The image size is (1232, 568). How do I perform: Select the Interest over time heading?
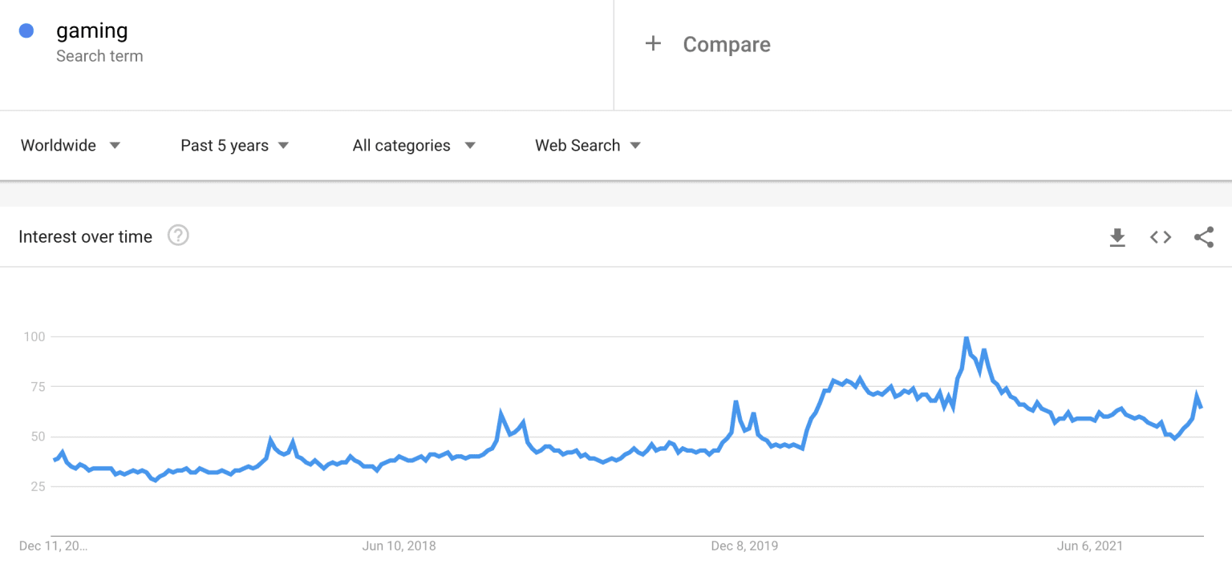pos(84,236)
